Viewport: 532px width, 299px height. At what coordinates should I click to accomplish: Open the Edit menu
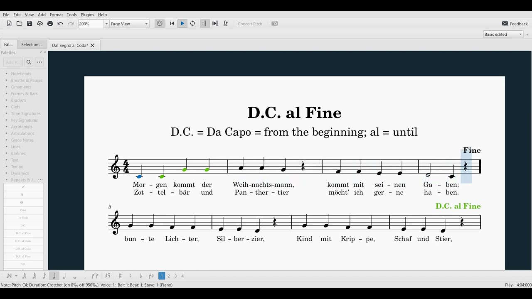coord(17,15)
